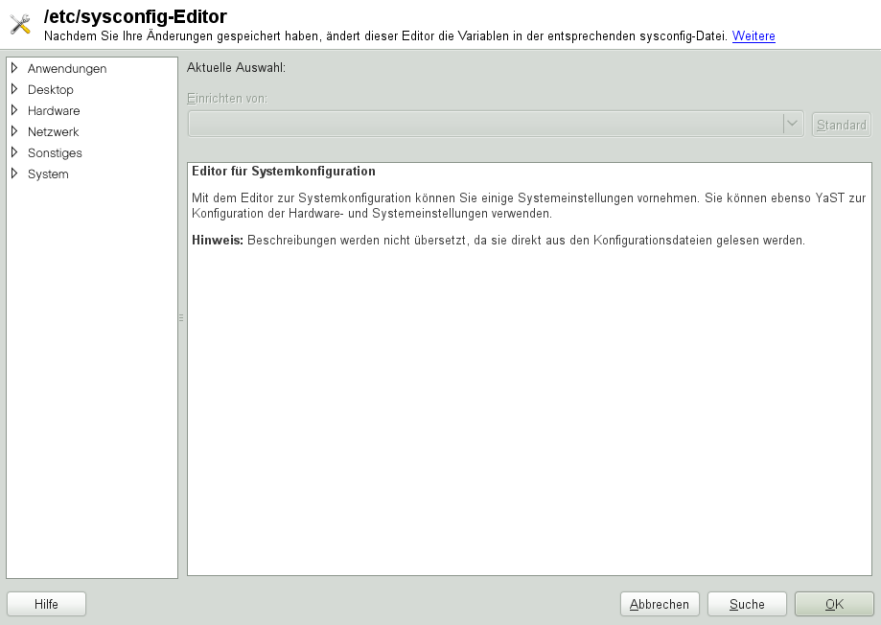Expand the Hardware category
881x625 pixels.
13,110
